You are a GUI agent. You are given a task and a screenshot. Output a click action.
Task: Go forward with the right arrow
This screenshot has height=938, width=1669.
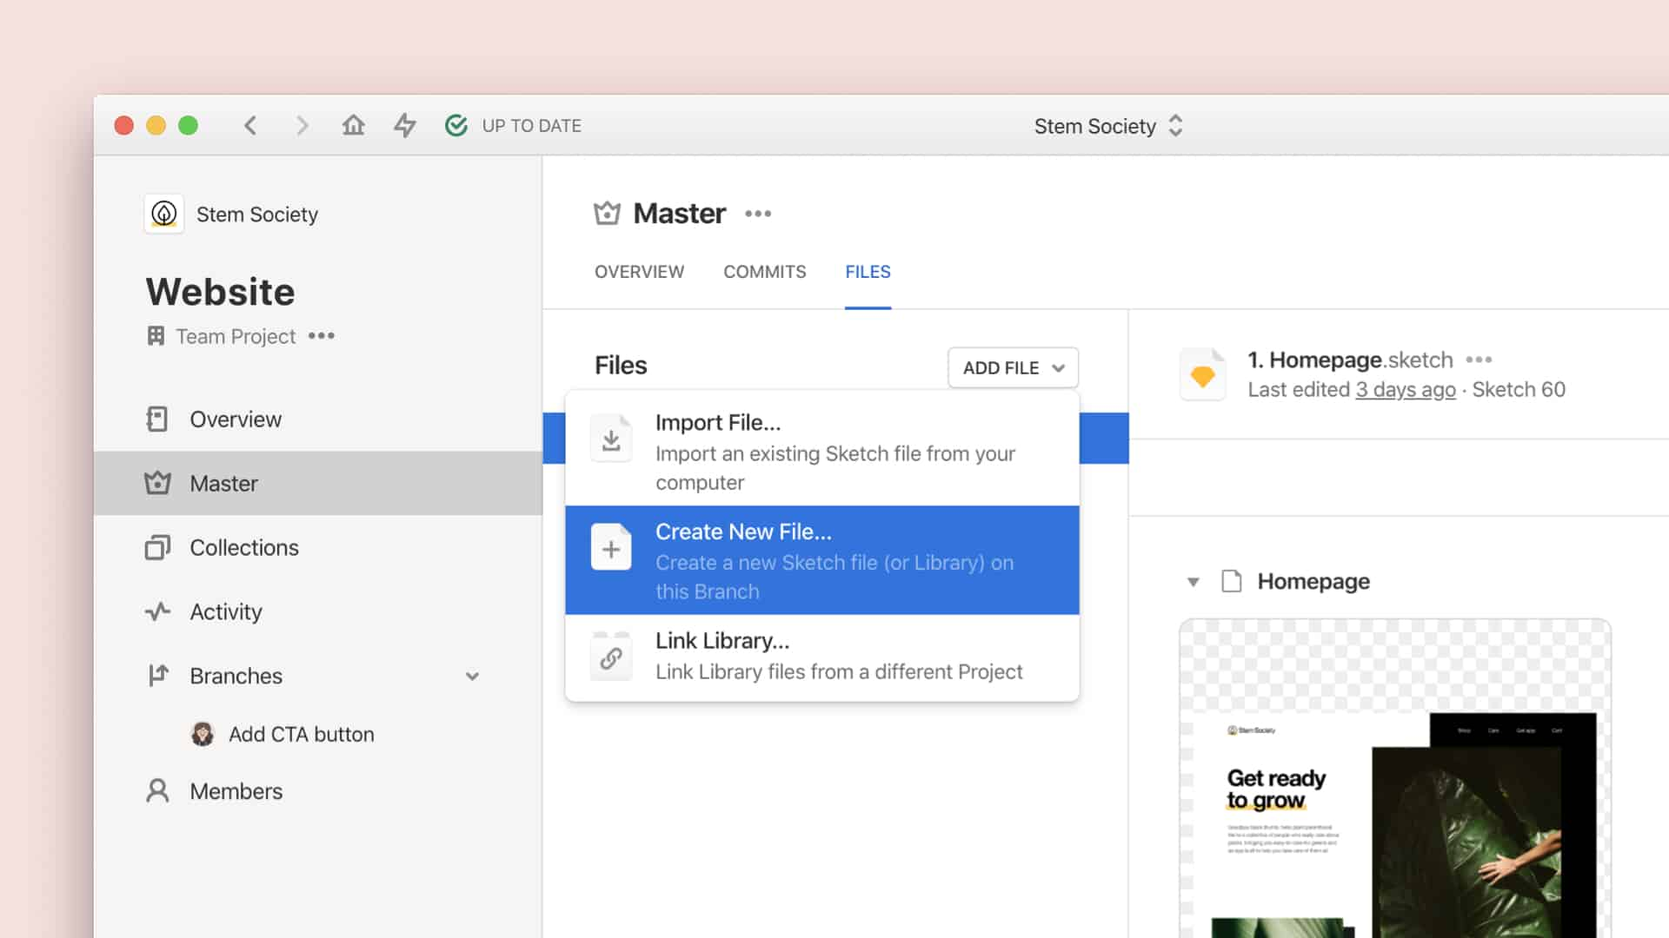coord(302,126)
